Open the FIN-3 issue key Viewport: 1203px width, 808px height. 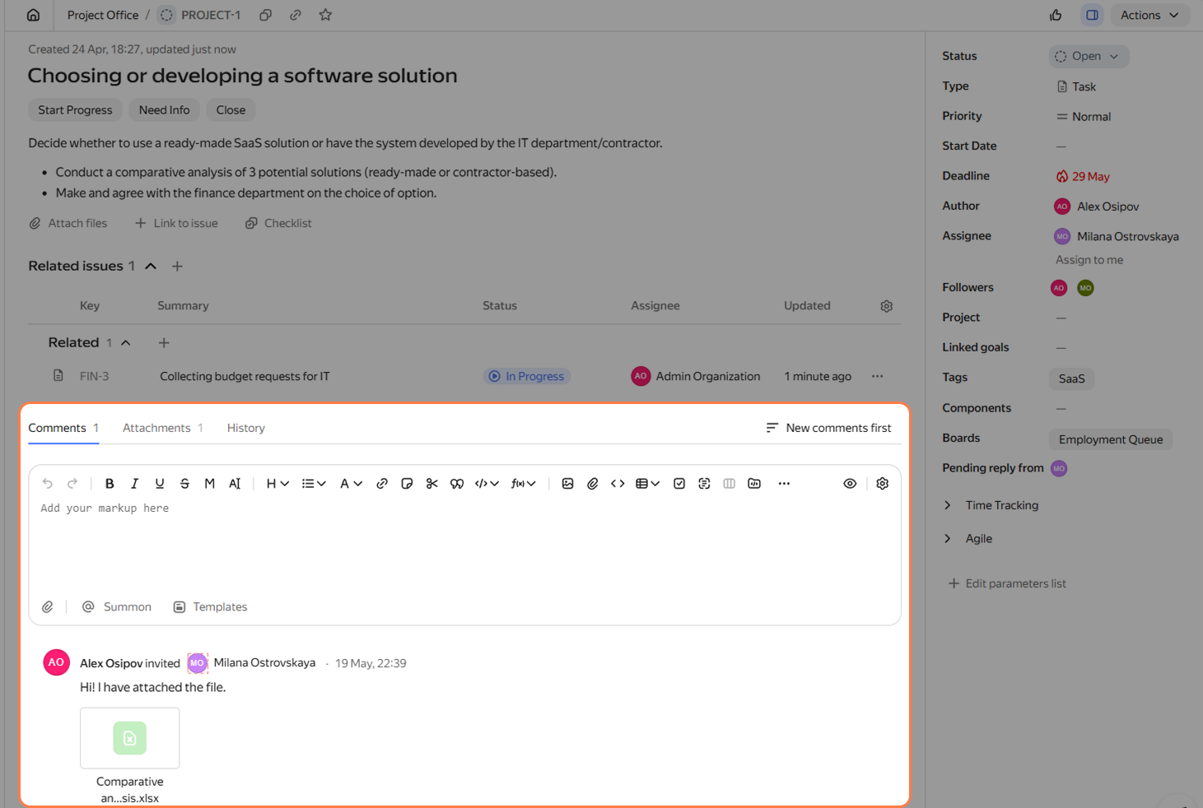[95, 376]
